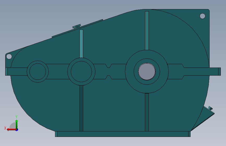Pick the lifting hole at the top right corner
Image resolution: width=226 pixels, height=146 pixels.
(203, 16)
